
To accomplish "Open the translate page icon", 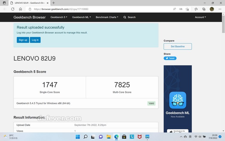I will [181, 9].
